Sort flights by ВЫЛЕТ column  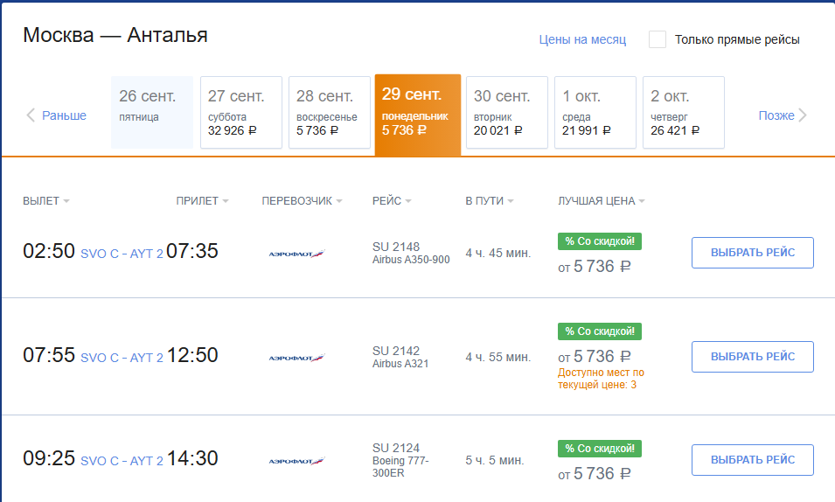pos(45,201)
